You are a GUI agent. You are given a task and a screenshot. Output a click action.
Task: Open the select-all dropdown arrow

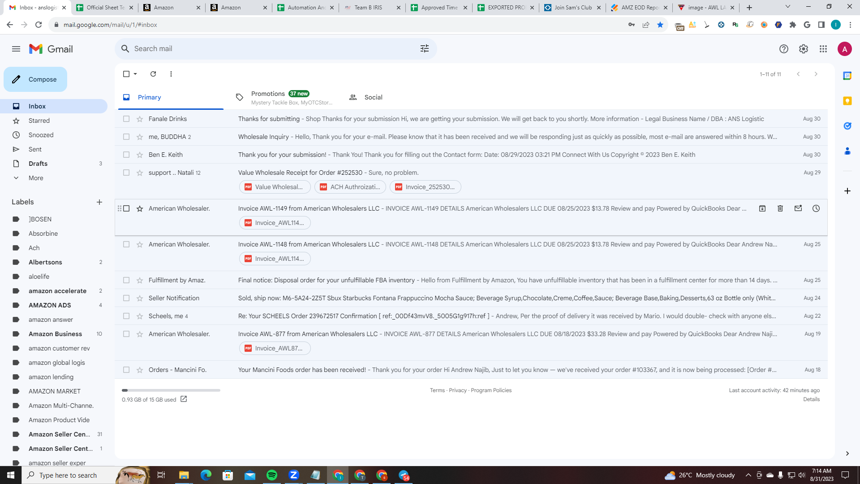click(x=135, y=74)
